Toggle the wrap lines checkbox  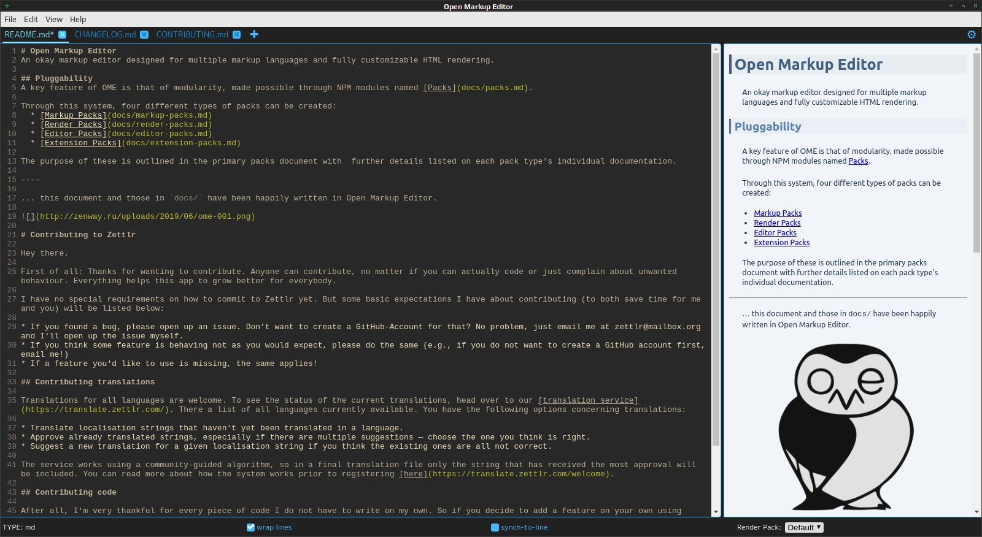click(250, 527)
